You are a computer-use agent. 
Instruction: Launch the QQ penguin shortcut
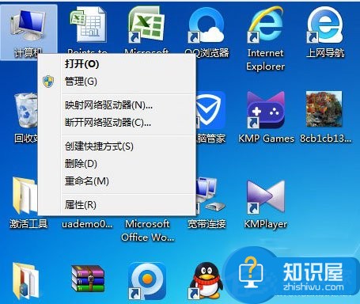(x=207, y=281)
